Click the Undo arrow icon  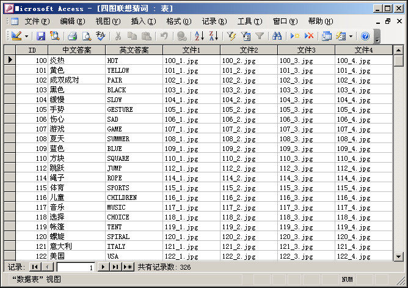[164, 36]
